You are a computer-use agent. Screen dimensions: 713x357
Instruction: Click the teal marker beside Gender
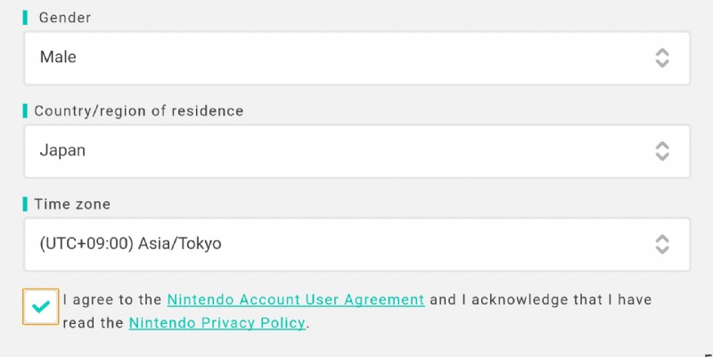26,18
